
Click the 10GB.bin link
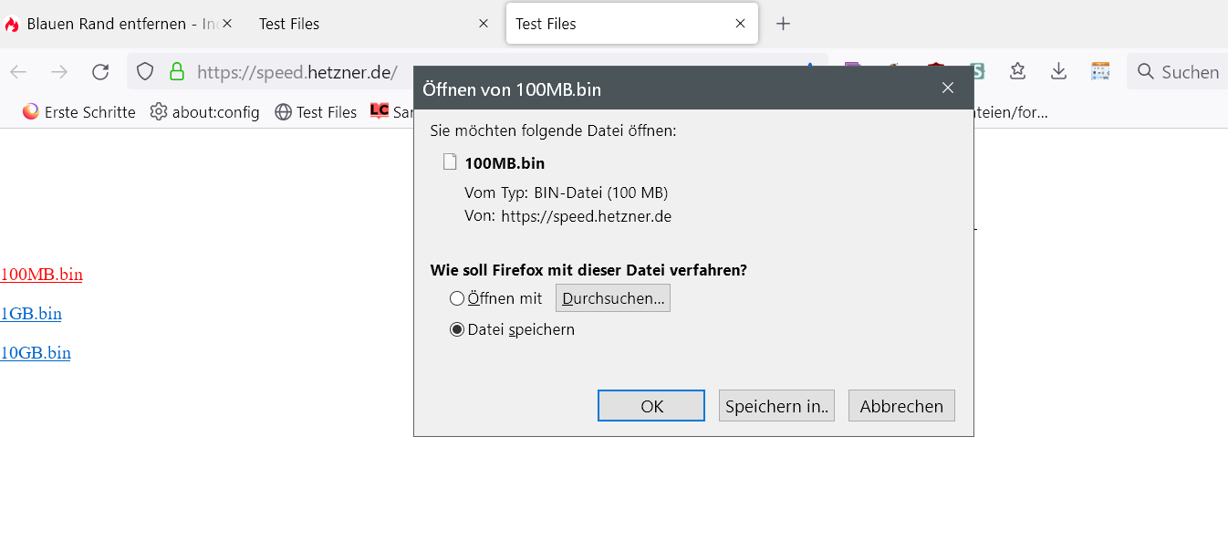tap(36, 353)
